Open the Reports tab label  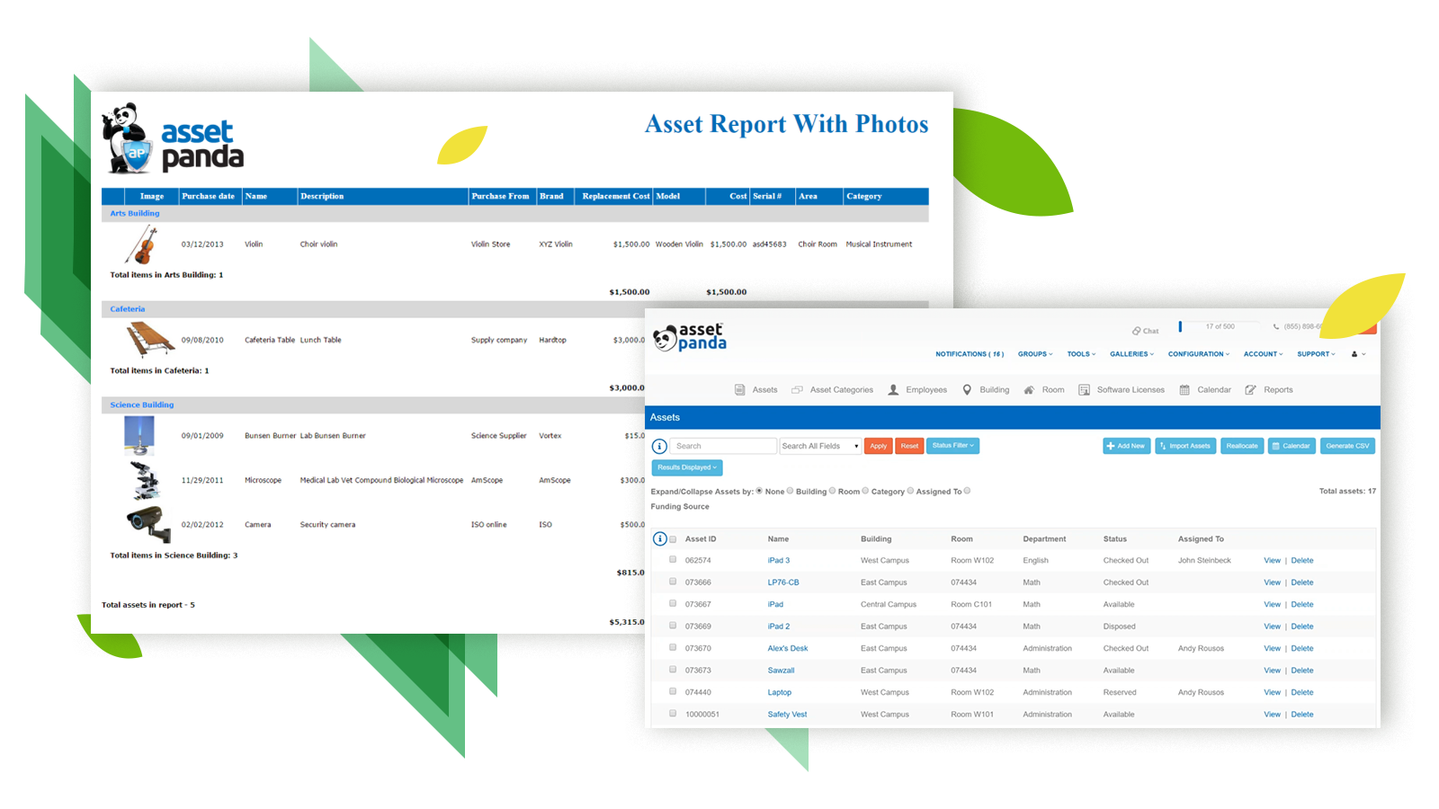point(1278,390)
